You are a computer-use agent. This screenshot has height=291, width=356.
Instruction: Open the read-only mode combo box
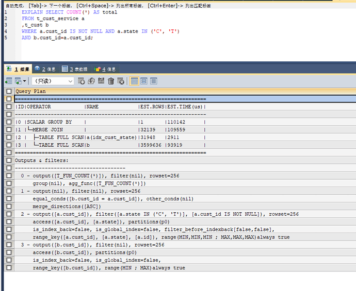point(53,81)
